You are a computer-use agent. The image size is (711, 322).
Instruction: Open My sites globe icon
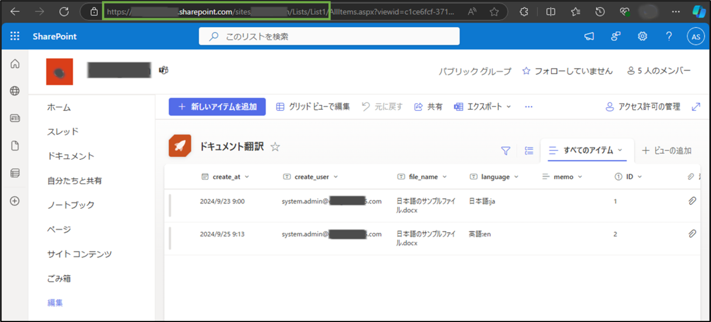15,91
